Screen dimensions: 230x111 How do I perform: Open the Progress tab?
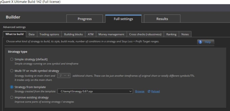[85, 19]
